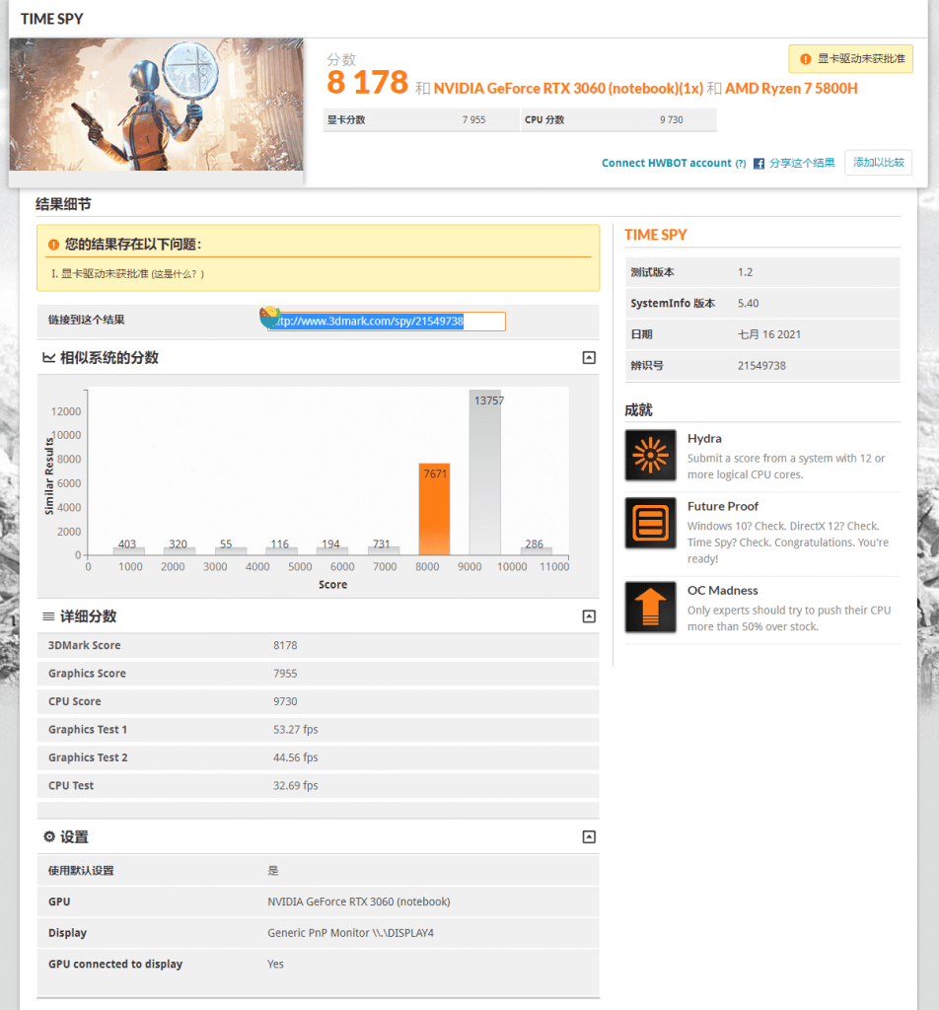Click the CPU Score value 9730

(285, 701)
